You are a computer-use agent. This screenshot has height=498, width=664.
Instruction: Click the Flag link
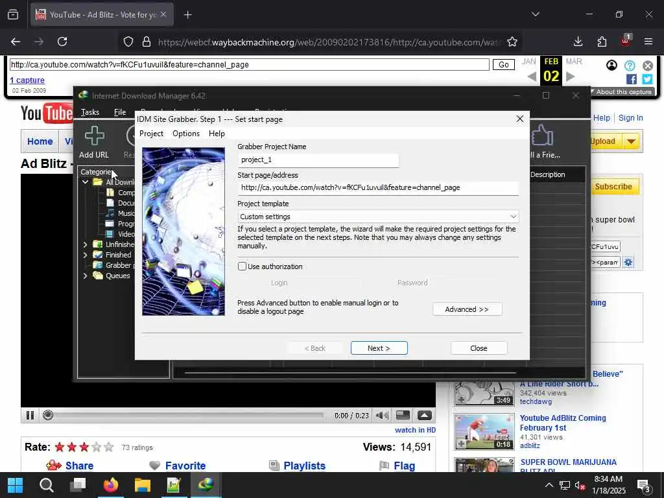[405, 466]
